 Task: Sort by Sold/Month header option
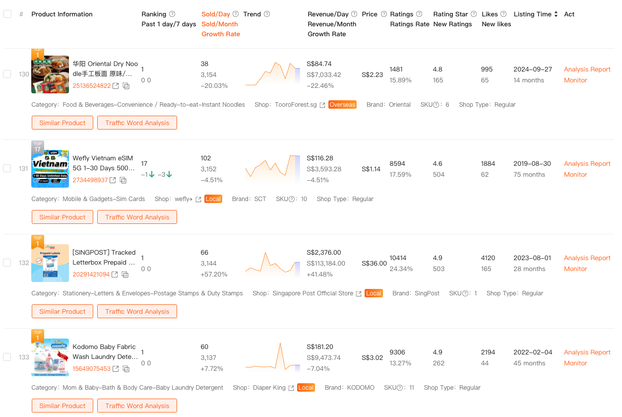(x=219, y=24)
